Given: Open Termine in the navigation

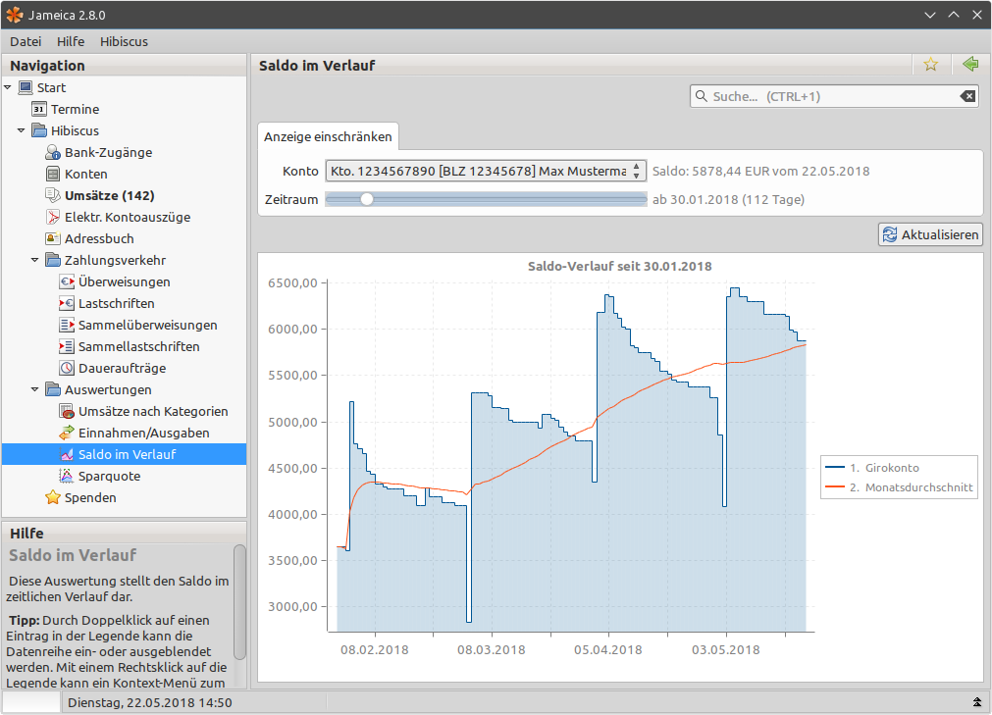Looking at the screenshot, I should (x=76, y=109).
